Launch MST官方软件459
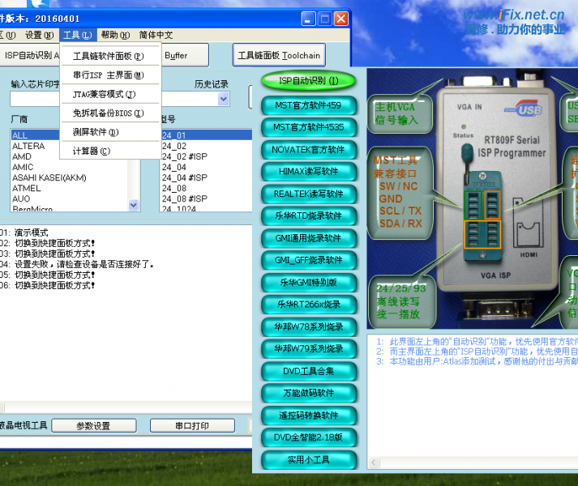The width and height of the screenshot is (578, 486). click(309, 105)
